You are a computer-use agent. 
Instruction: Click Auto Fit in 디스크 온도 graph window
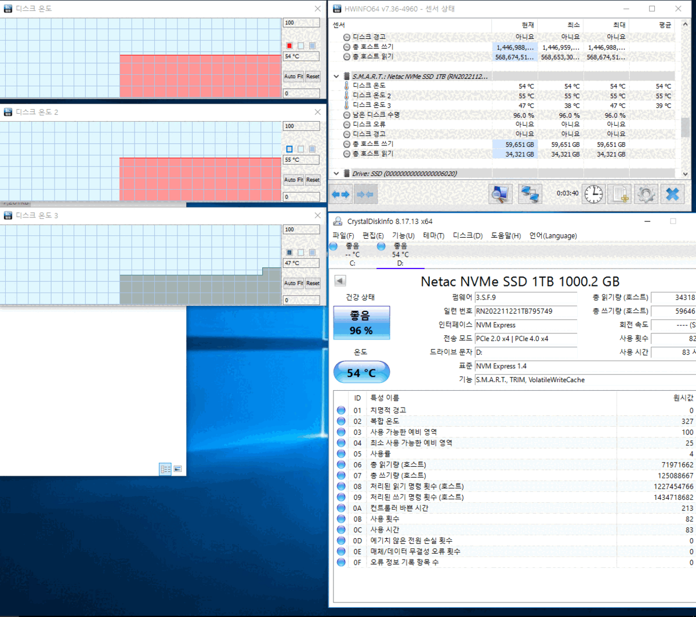[293, 77]
